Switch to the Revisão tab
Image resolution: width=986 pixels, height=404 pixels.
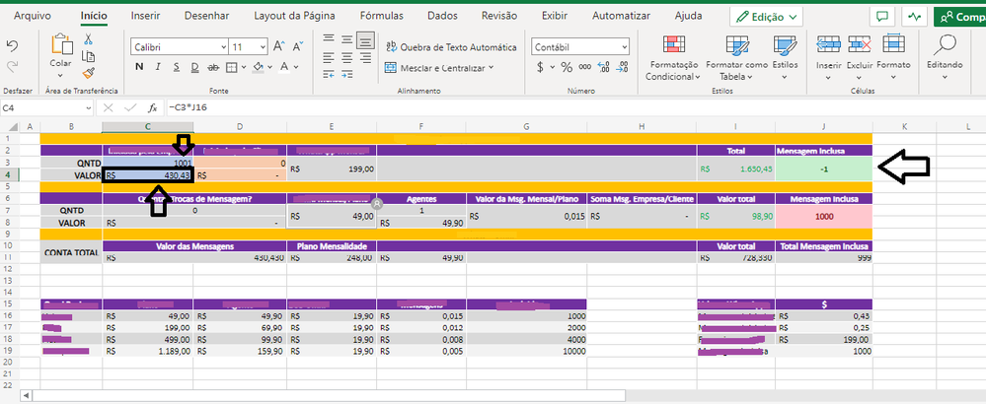click(498, 16)
